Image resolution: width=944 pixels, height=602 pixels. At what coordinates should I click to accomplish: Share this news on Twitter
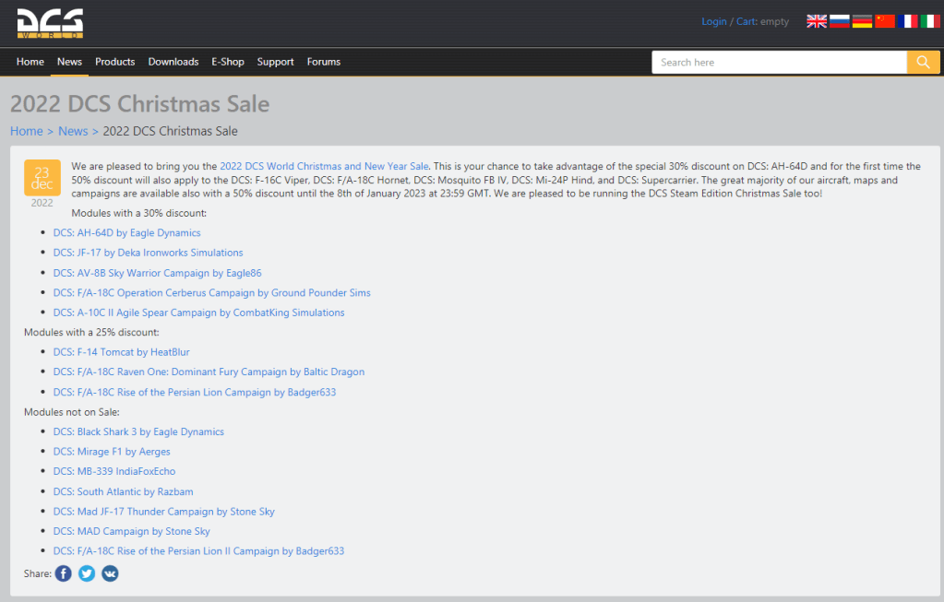pyautogui.click(x=87, y=573)
